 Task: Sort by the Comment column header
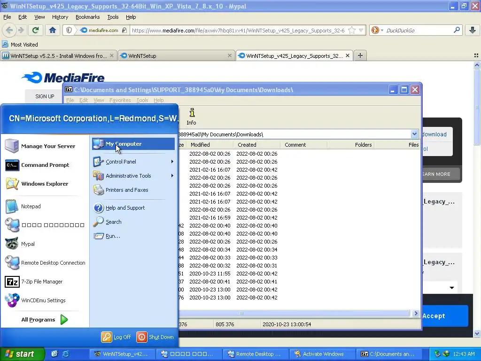304,145
